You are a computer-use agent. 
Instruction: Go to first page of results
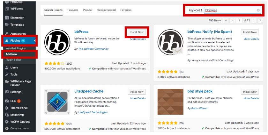226,20
